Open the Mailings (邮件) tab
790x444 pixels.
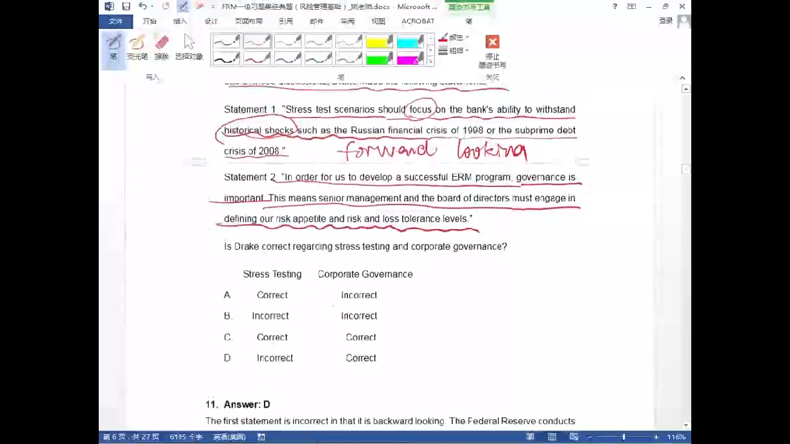(x=317, y=21)
